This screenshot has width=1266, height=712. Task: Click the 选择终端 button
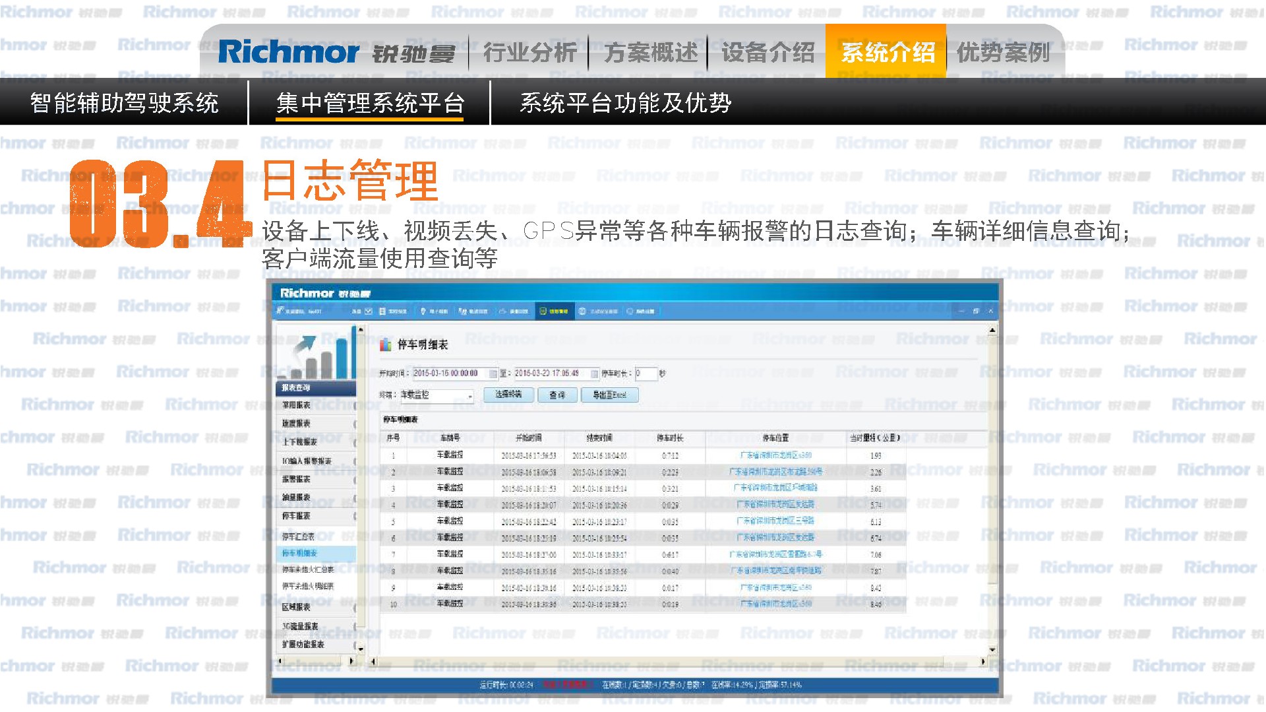508,395
